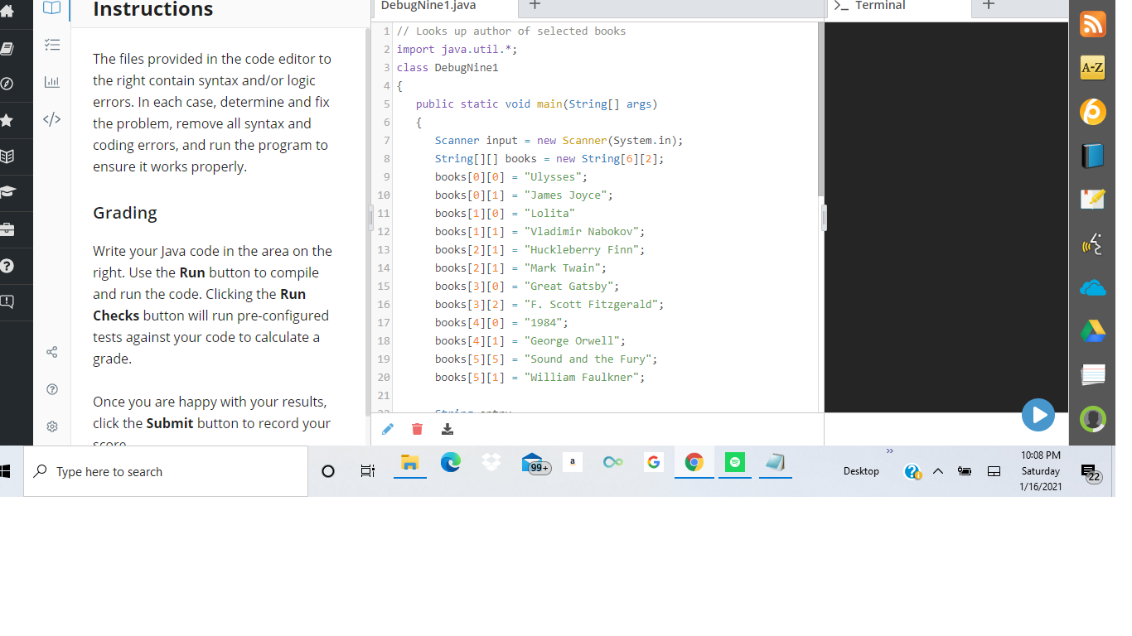Open the taskbar overflow chevron near Desktop

[x=889, y=451]
